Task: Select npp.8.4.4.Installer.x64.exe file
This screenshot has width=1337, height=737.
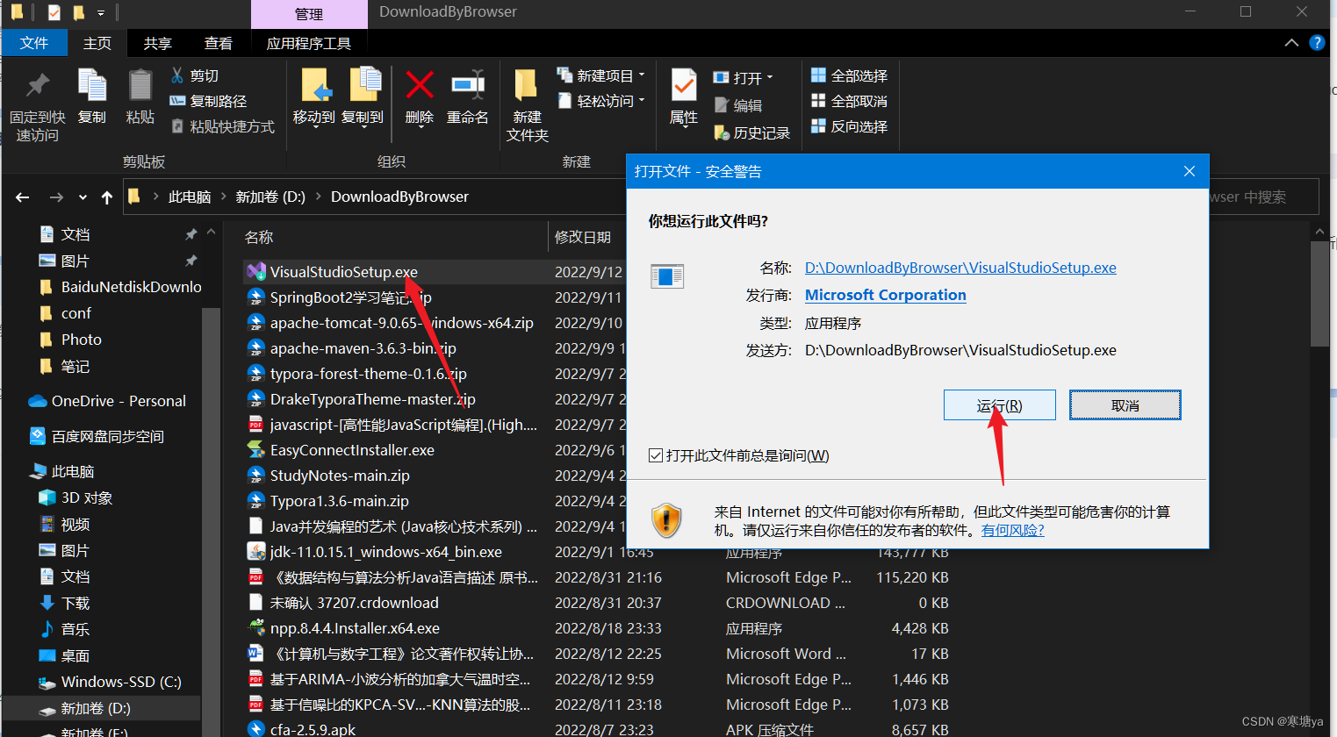Action: [355, 628]
